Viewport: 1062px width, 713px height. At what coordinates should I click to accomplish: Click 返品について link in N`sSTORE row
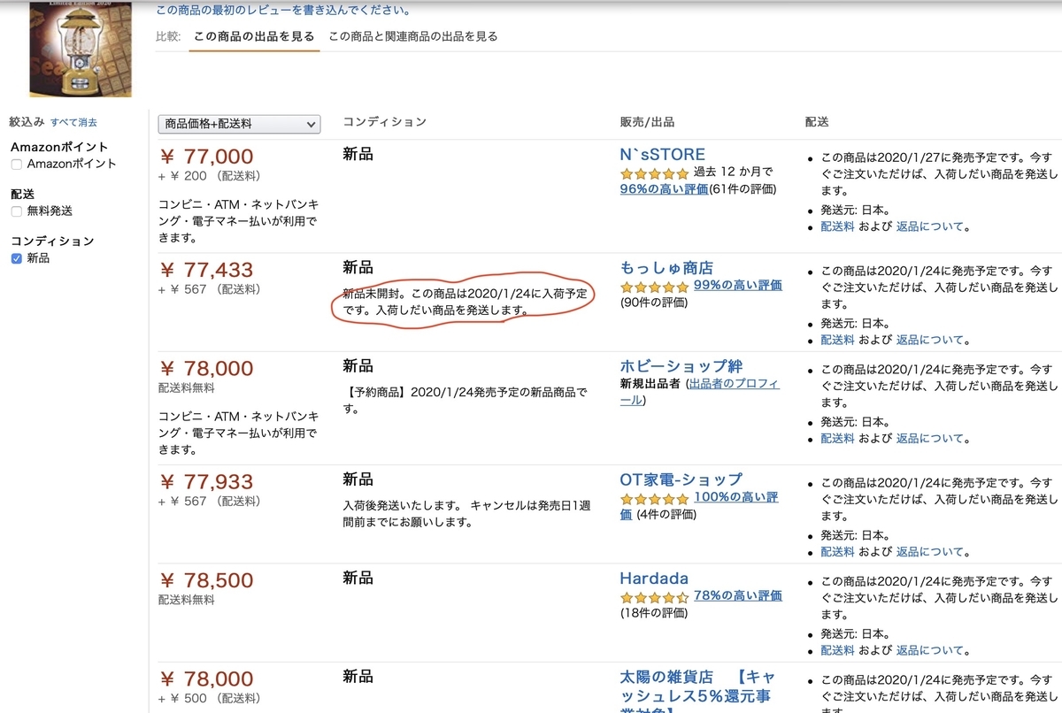tap(929, 226)
